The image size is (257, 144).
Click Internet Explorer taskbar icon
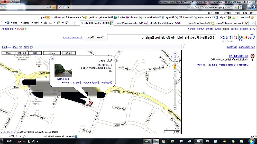point(155,141)
